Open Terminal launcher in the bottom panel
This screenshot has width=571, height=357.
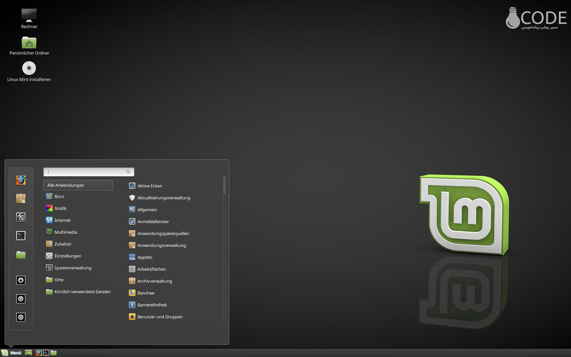[x=46, y=353]
